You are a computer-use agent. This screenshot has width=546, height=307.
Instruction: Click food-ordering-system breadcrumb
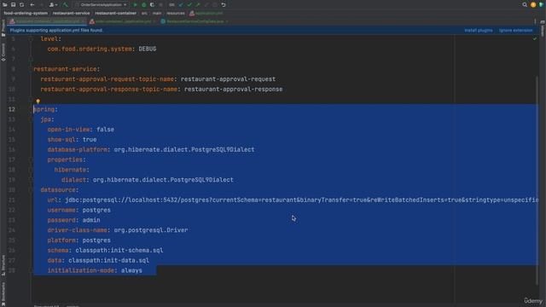pyautogui.click(x=26, y=14)
